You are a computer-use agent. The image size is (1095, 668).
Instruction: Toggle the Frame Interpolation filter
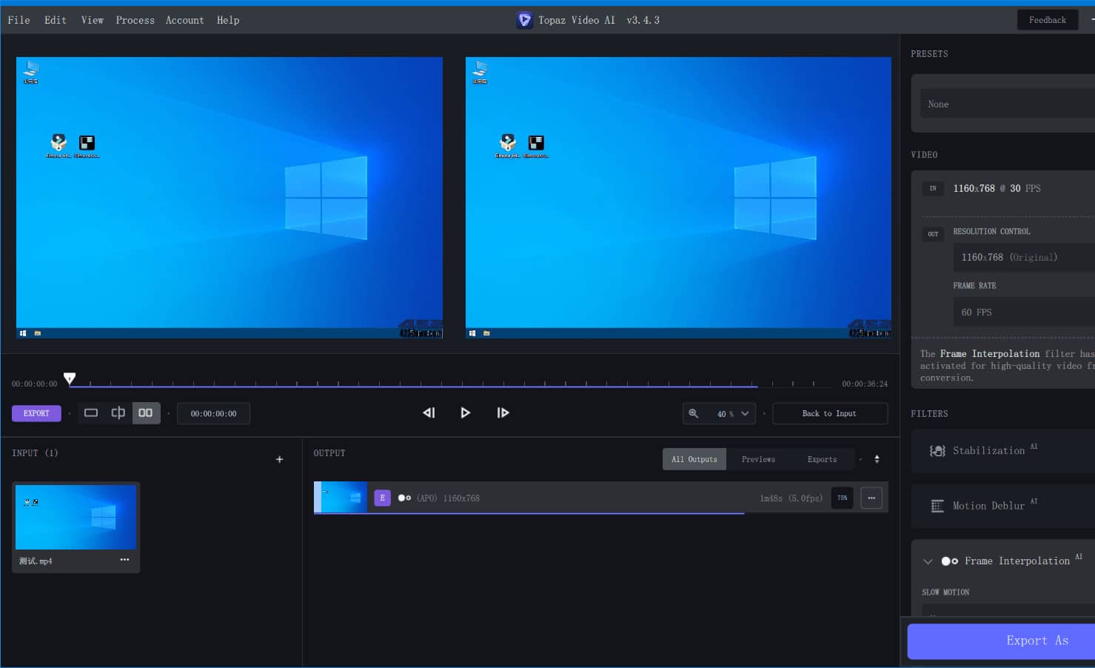click(950, 561)
